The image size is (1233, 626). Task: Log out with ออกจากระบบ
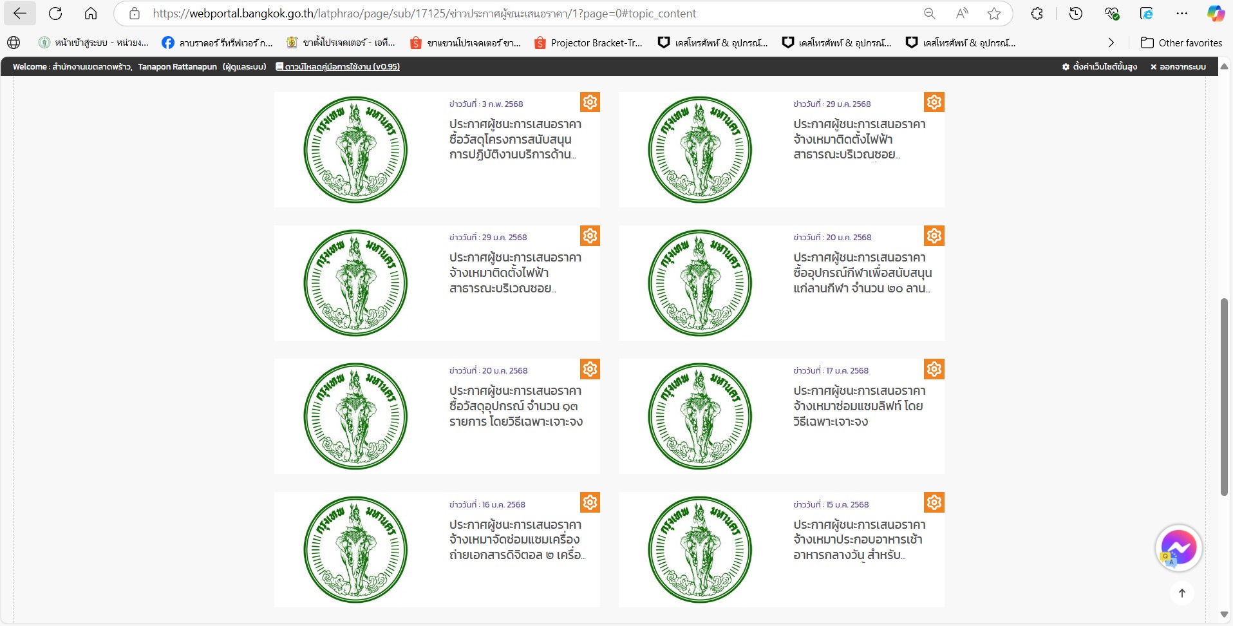(1178, 66)
